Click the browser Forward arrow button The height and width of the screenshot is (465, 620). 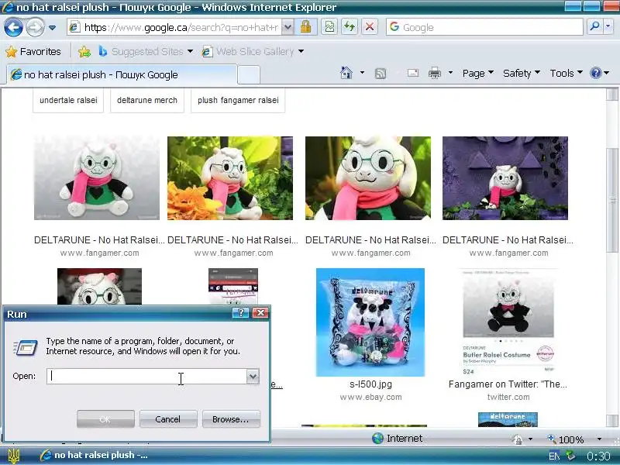[x=35, y=27]
